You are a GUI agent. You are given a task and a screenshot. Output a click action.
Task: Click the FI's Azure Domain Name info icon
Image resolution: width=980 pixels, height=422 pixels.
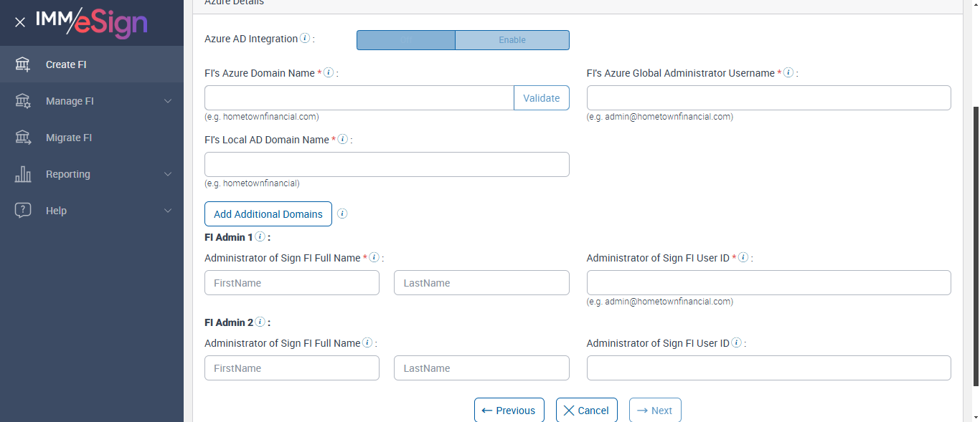pyautogui.click(x=329, y=72)
